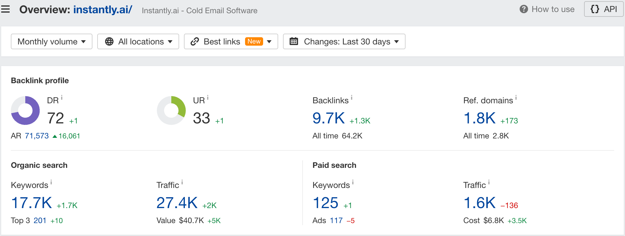Image resolution: width=625 pixels, height=236 pixels.
Task: Click the Ref. domains change +173
Action: [x=509, y=121]
